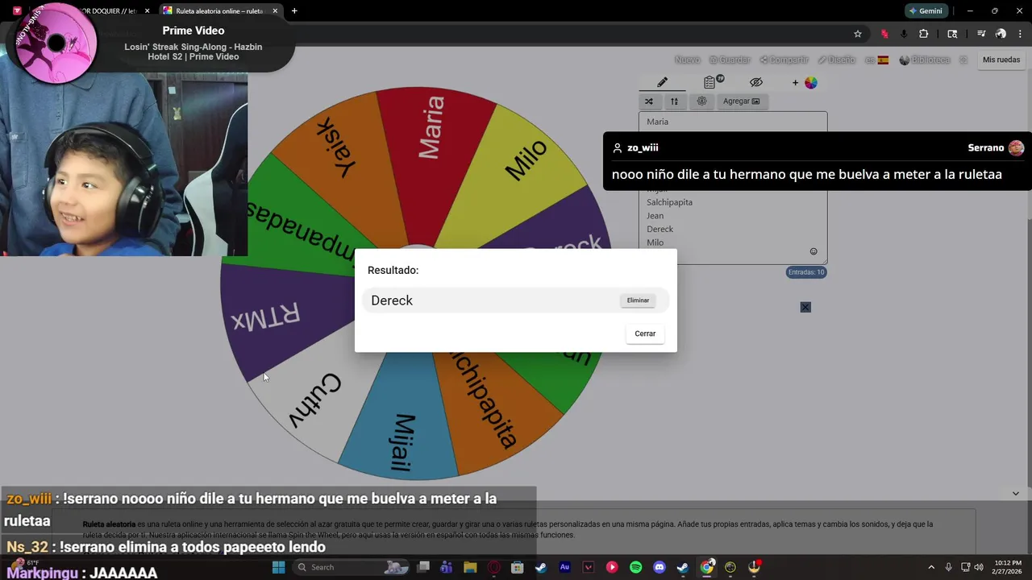Expand collapse chevron at page right

[1016, 493]
